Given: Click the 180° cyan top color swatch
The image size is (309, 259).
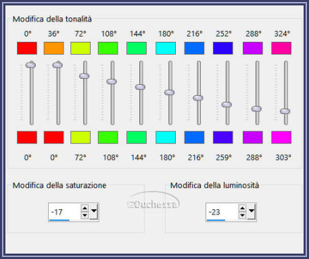Looking at the screenshot, I should point(166,48).
